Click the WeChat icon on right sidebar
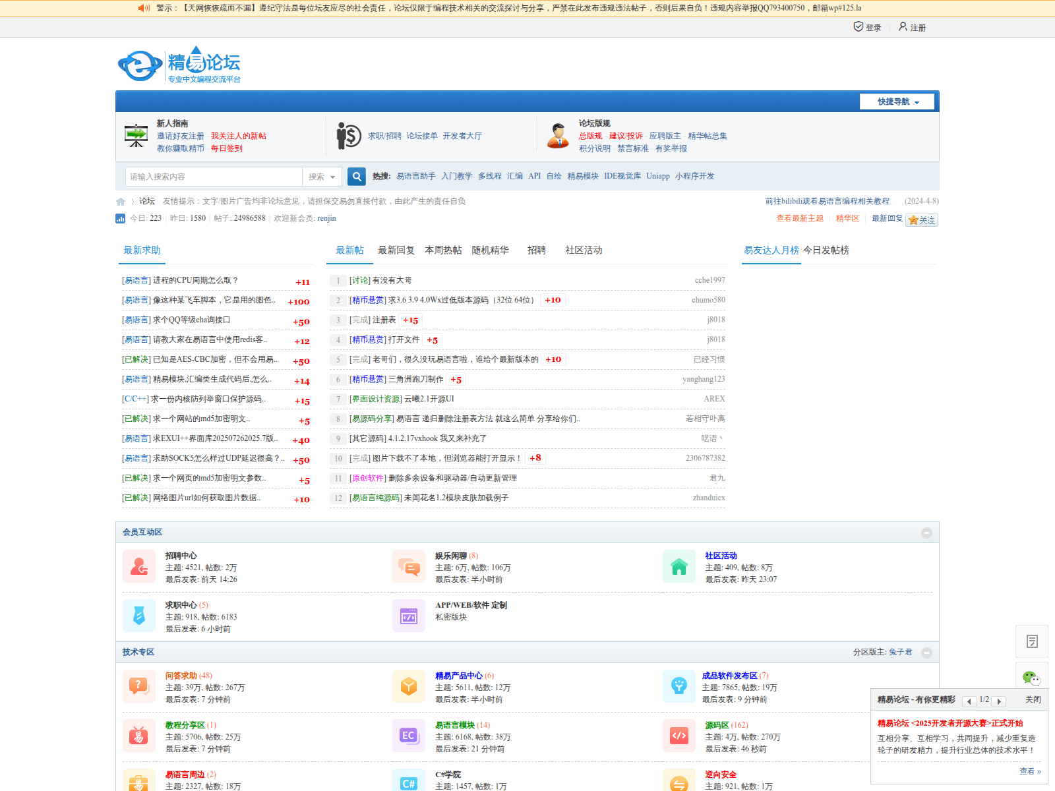 coord(1031,678)
